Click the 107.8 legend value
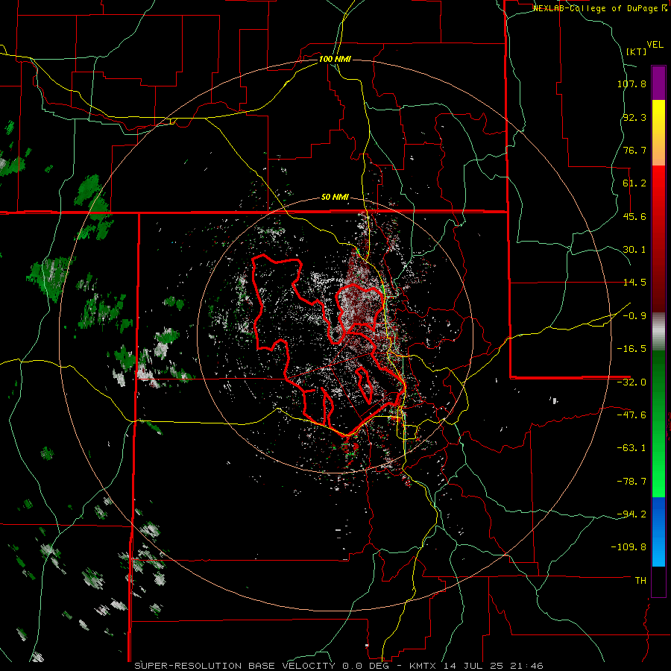Screen dimensions: 671x671 coord(631,84)
